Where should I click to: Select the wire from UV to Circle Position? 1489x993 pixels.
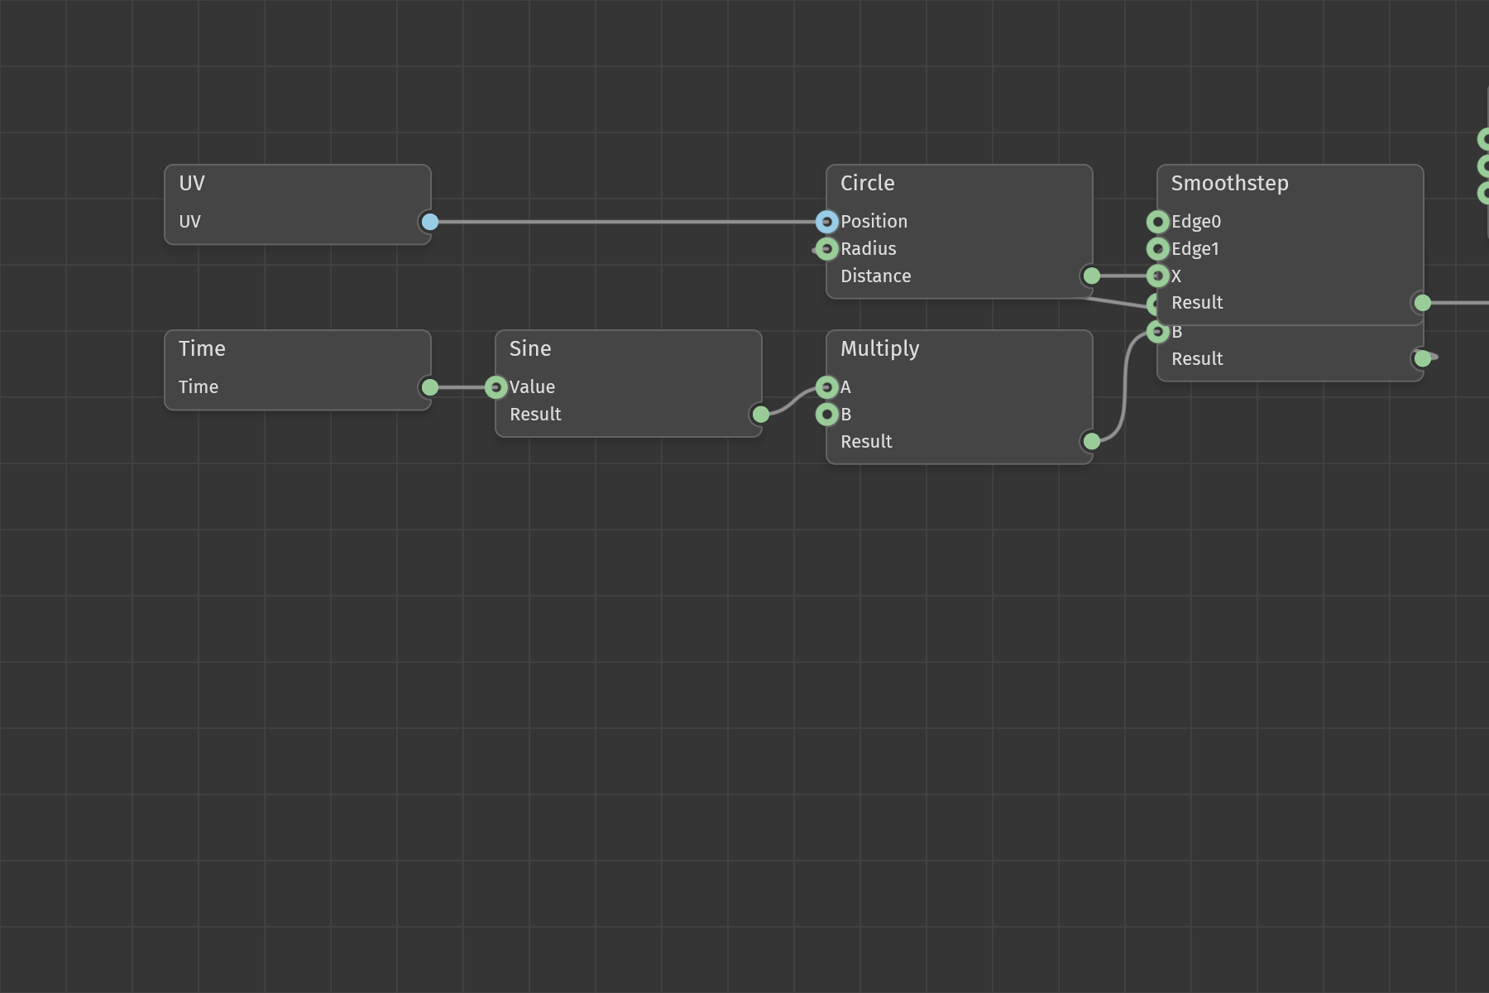tap(629, 222)
